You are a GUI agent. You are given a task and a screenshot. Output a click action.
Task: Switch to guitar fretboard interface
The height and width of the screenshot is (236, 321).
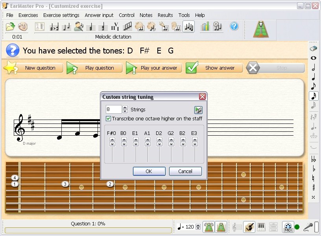coord(249,227)
